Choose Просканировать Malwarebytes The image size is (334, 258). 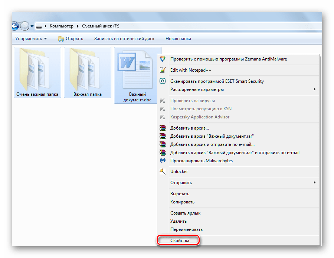coord(238,161)
